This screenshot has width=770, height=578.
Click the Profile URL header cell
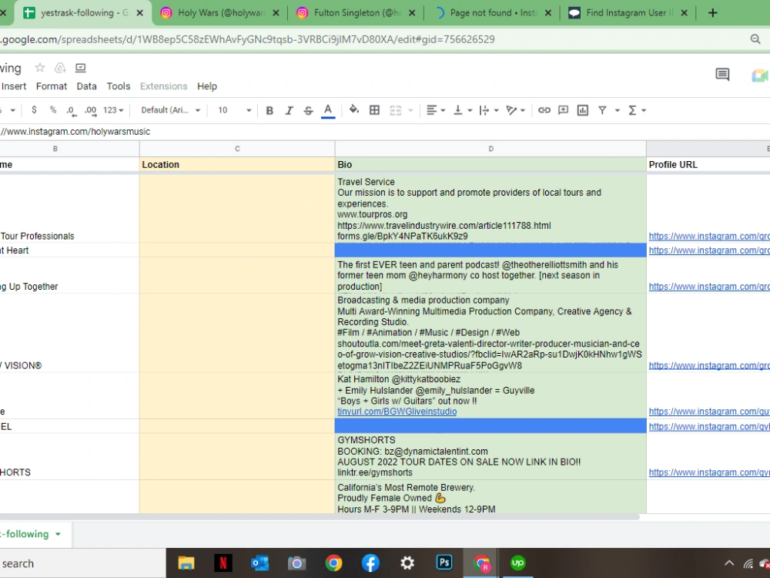click(708, 165)
